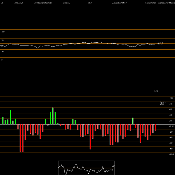Screen dimensions: 175x175
Task: Click the SI & MR header label
Action: [x=19, y=3]
